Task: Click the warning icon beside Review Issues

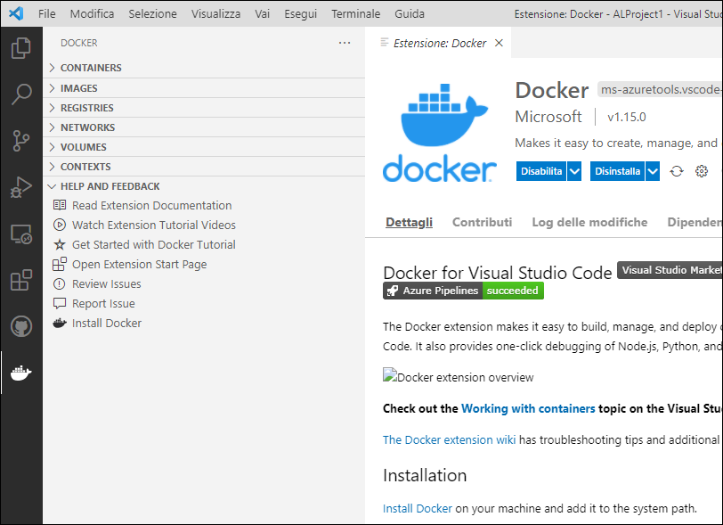Action: (x=60, y=284)
